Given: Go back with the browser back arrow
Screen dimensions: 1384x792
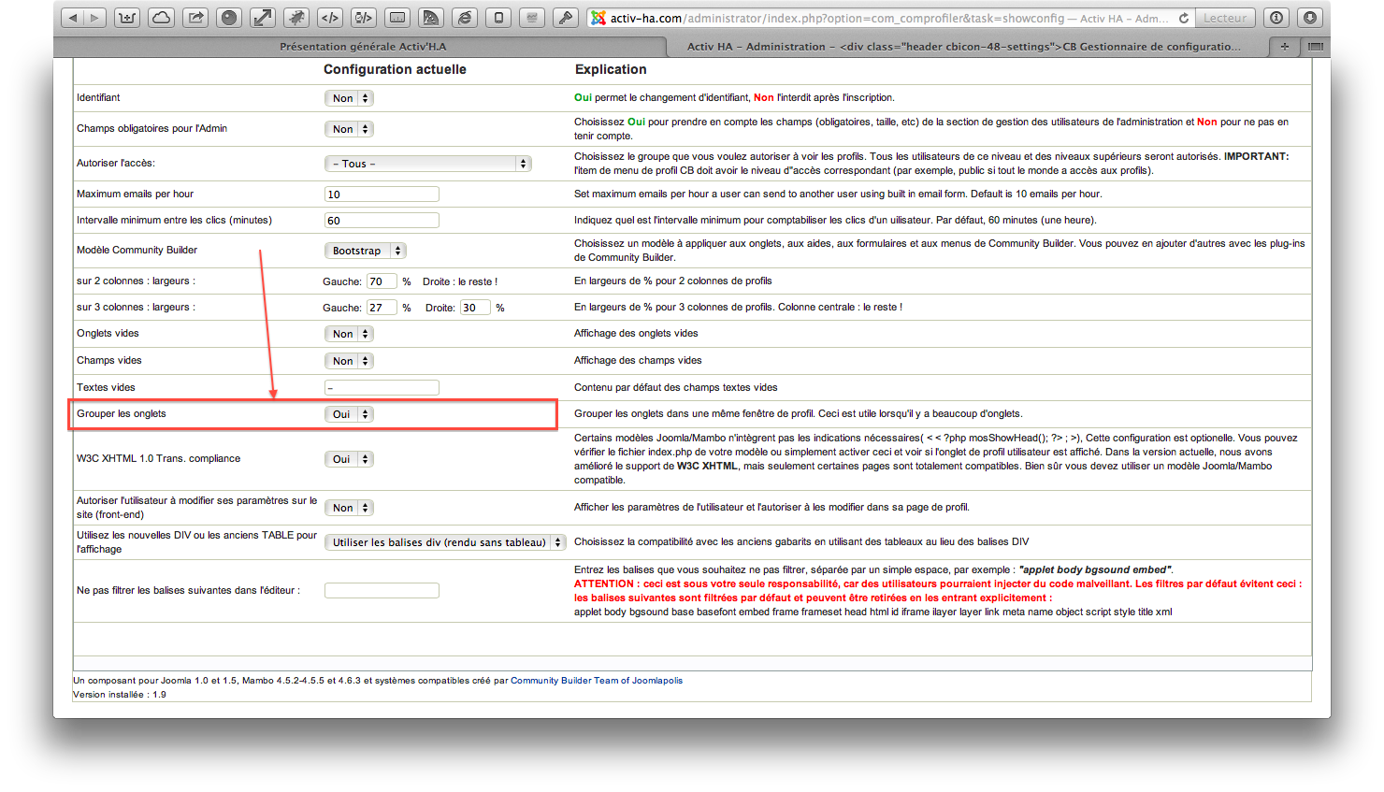Looking at the screenshot, I should pyautogui.click(x=72, y=18).
